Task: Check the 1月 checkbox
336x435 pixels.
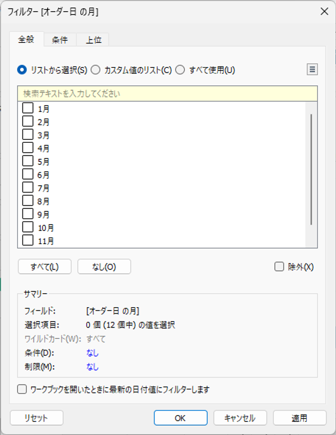Action: click(x=28, y=108)
